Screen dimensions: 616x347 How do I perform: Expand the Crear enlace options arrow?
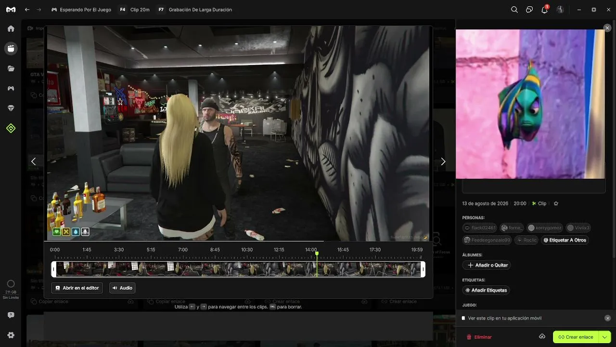click(605, 337)
